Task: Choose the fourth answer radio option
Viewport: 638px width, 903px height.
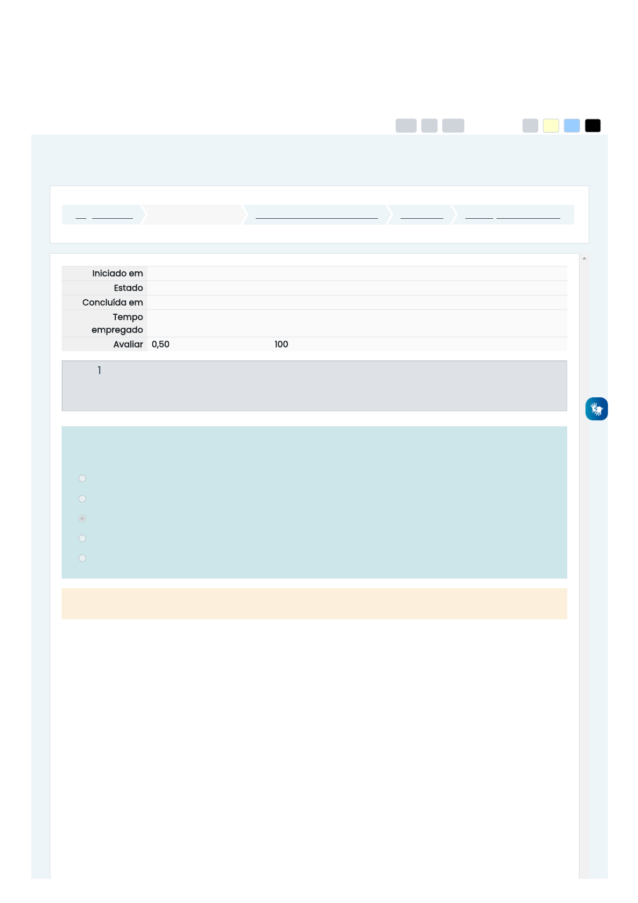Action: click(x=82, y=538)
